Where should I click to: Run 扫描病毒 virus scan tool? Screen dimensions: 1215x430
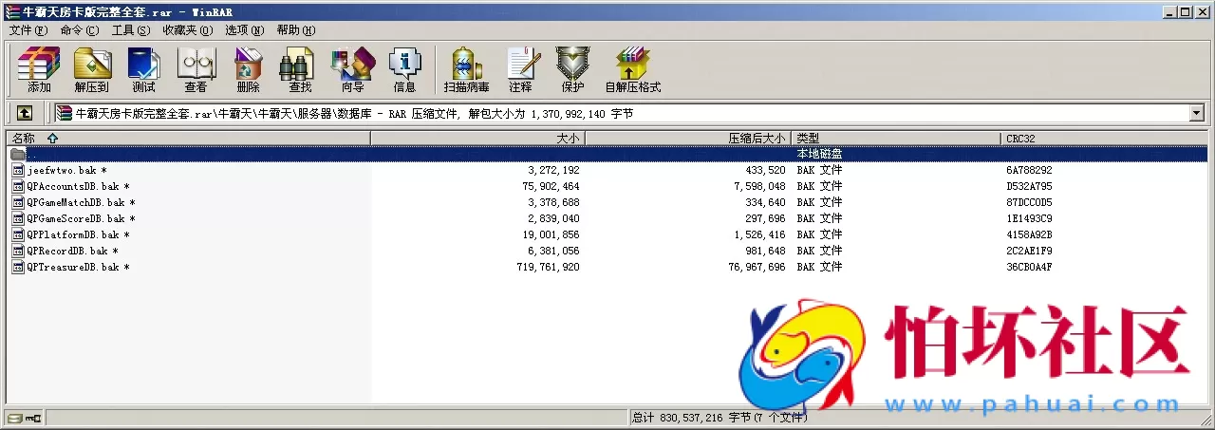click(x=466, y=69)
